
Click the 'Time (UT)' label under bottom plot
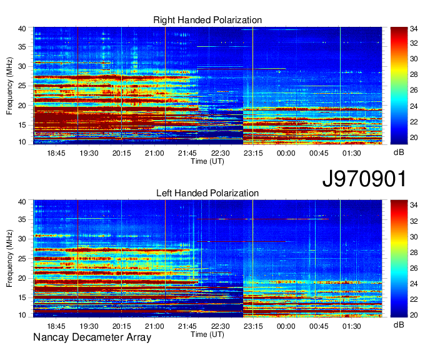click(x=207, y=334)
